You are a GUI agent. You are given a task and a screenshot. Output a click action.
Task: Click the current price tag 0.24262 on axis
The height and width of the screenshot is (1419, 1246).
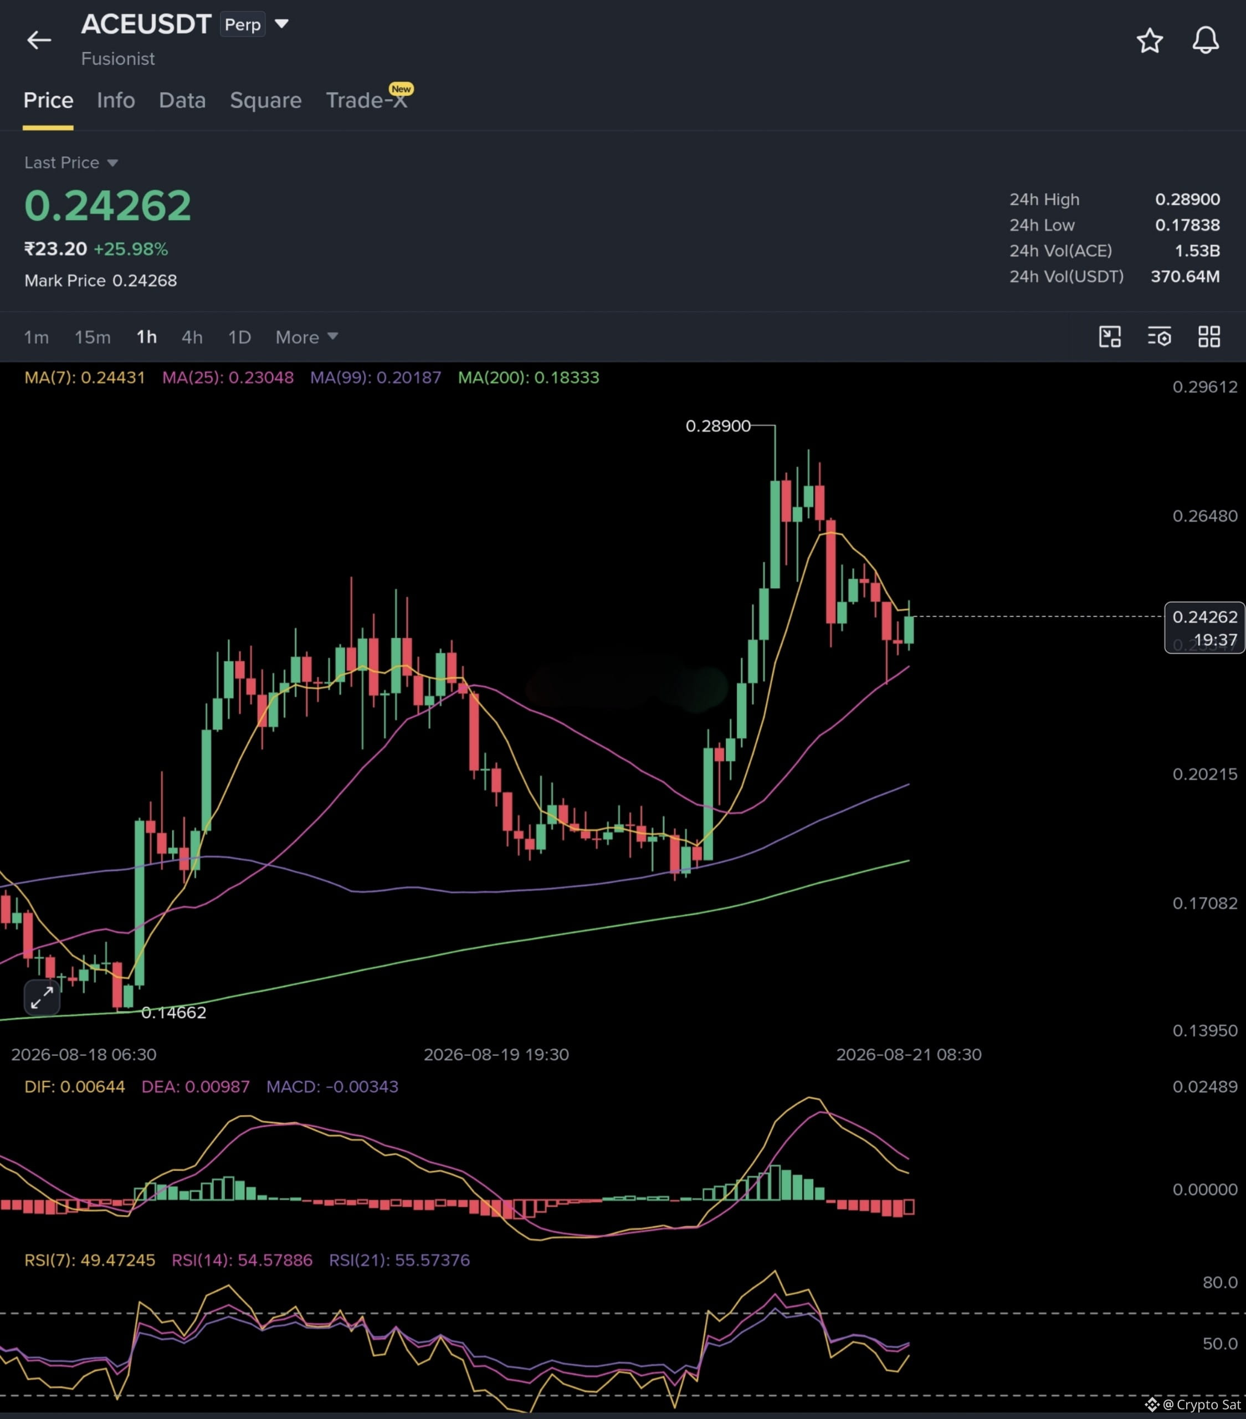coord(1204,627)
